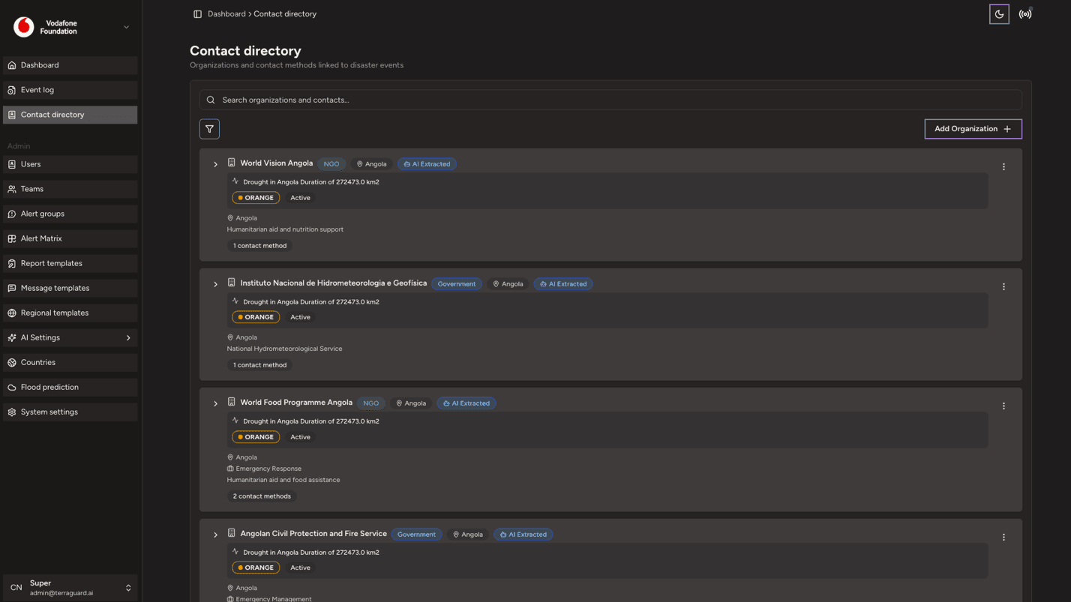Open options menu for Angolan Civil Protection
1071x602 pixels.
point(1003,537)
